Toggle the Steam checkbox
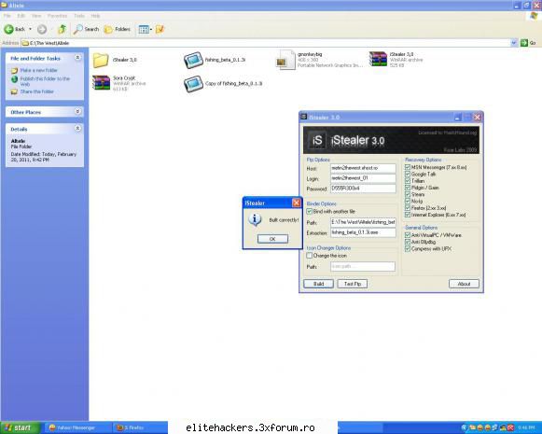The height and width of the screenshot is (434, 542). (408, 194)
